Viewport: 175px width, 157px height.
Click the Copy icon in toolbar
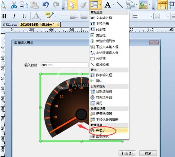click(x=24, y=5)
